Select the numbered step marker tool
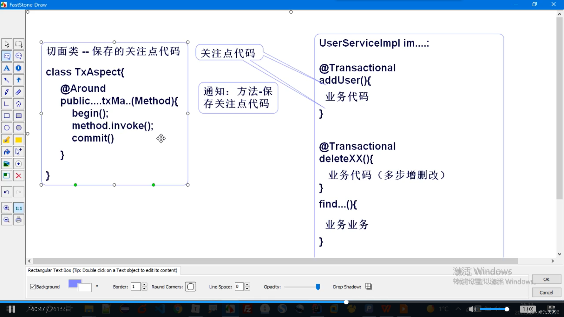564x317 pixels. [19, 68]
